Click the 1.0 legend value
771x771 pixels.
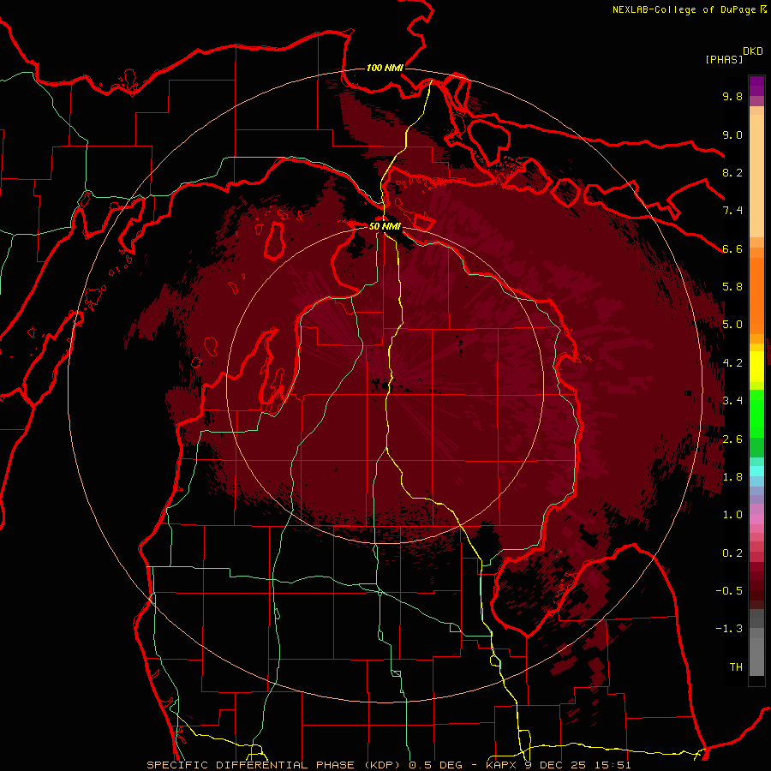[x=732, y=515]
